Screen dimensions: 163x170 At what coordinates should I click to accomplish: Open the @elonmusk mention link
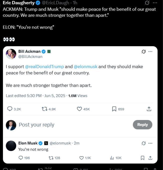[x=85, y=67]
